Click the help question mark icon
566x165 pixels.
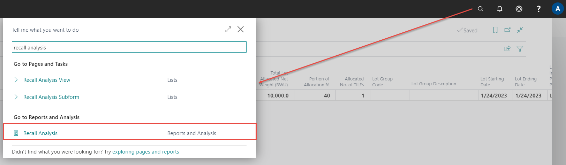pyautogui.click(x=538, y=9)
